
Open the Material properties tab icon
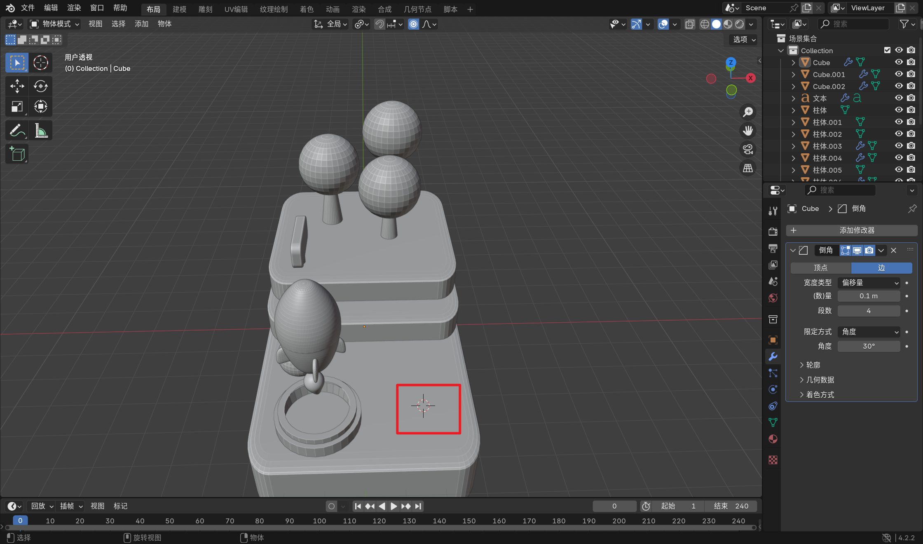coord(773,439)
